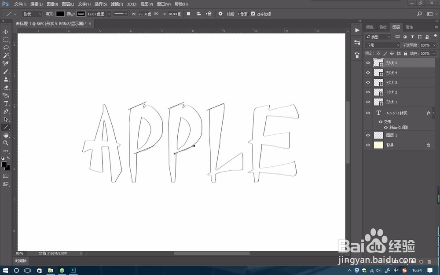Viewport: 440px width, 275px height.
Task: Switch to the 颜色 panel tab
Action: point(370,27)
